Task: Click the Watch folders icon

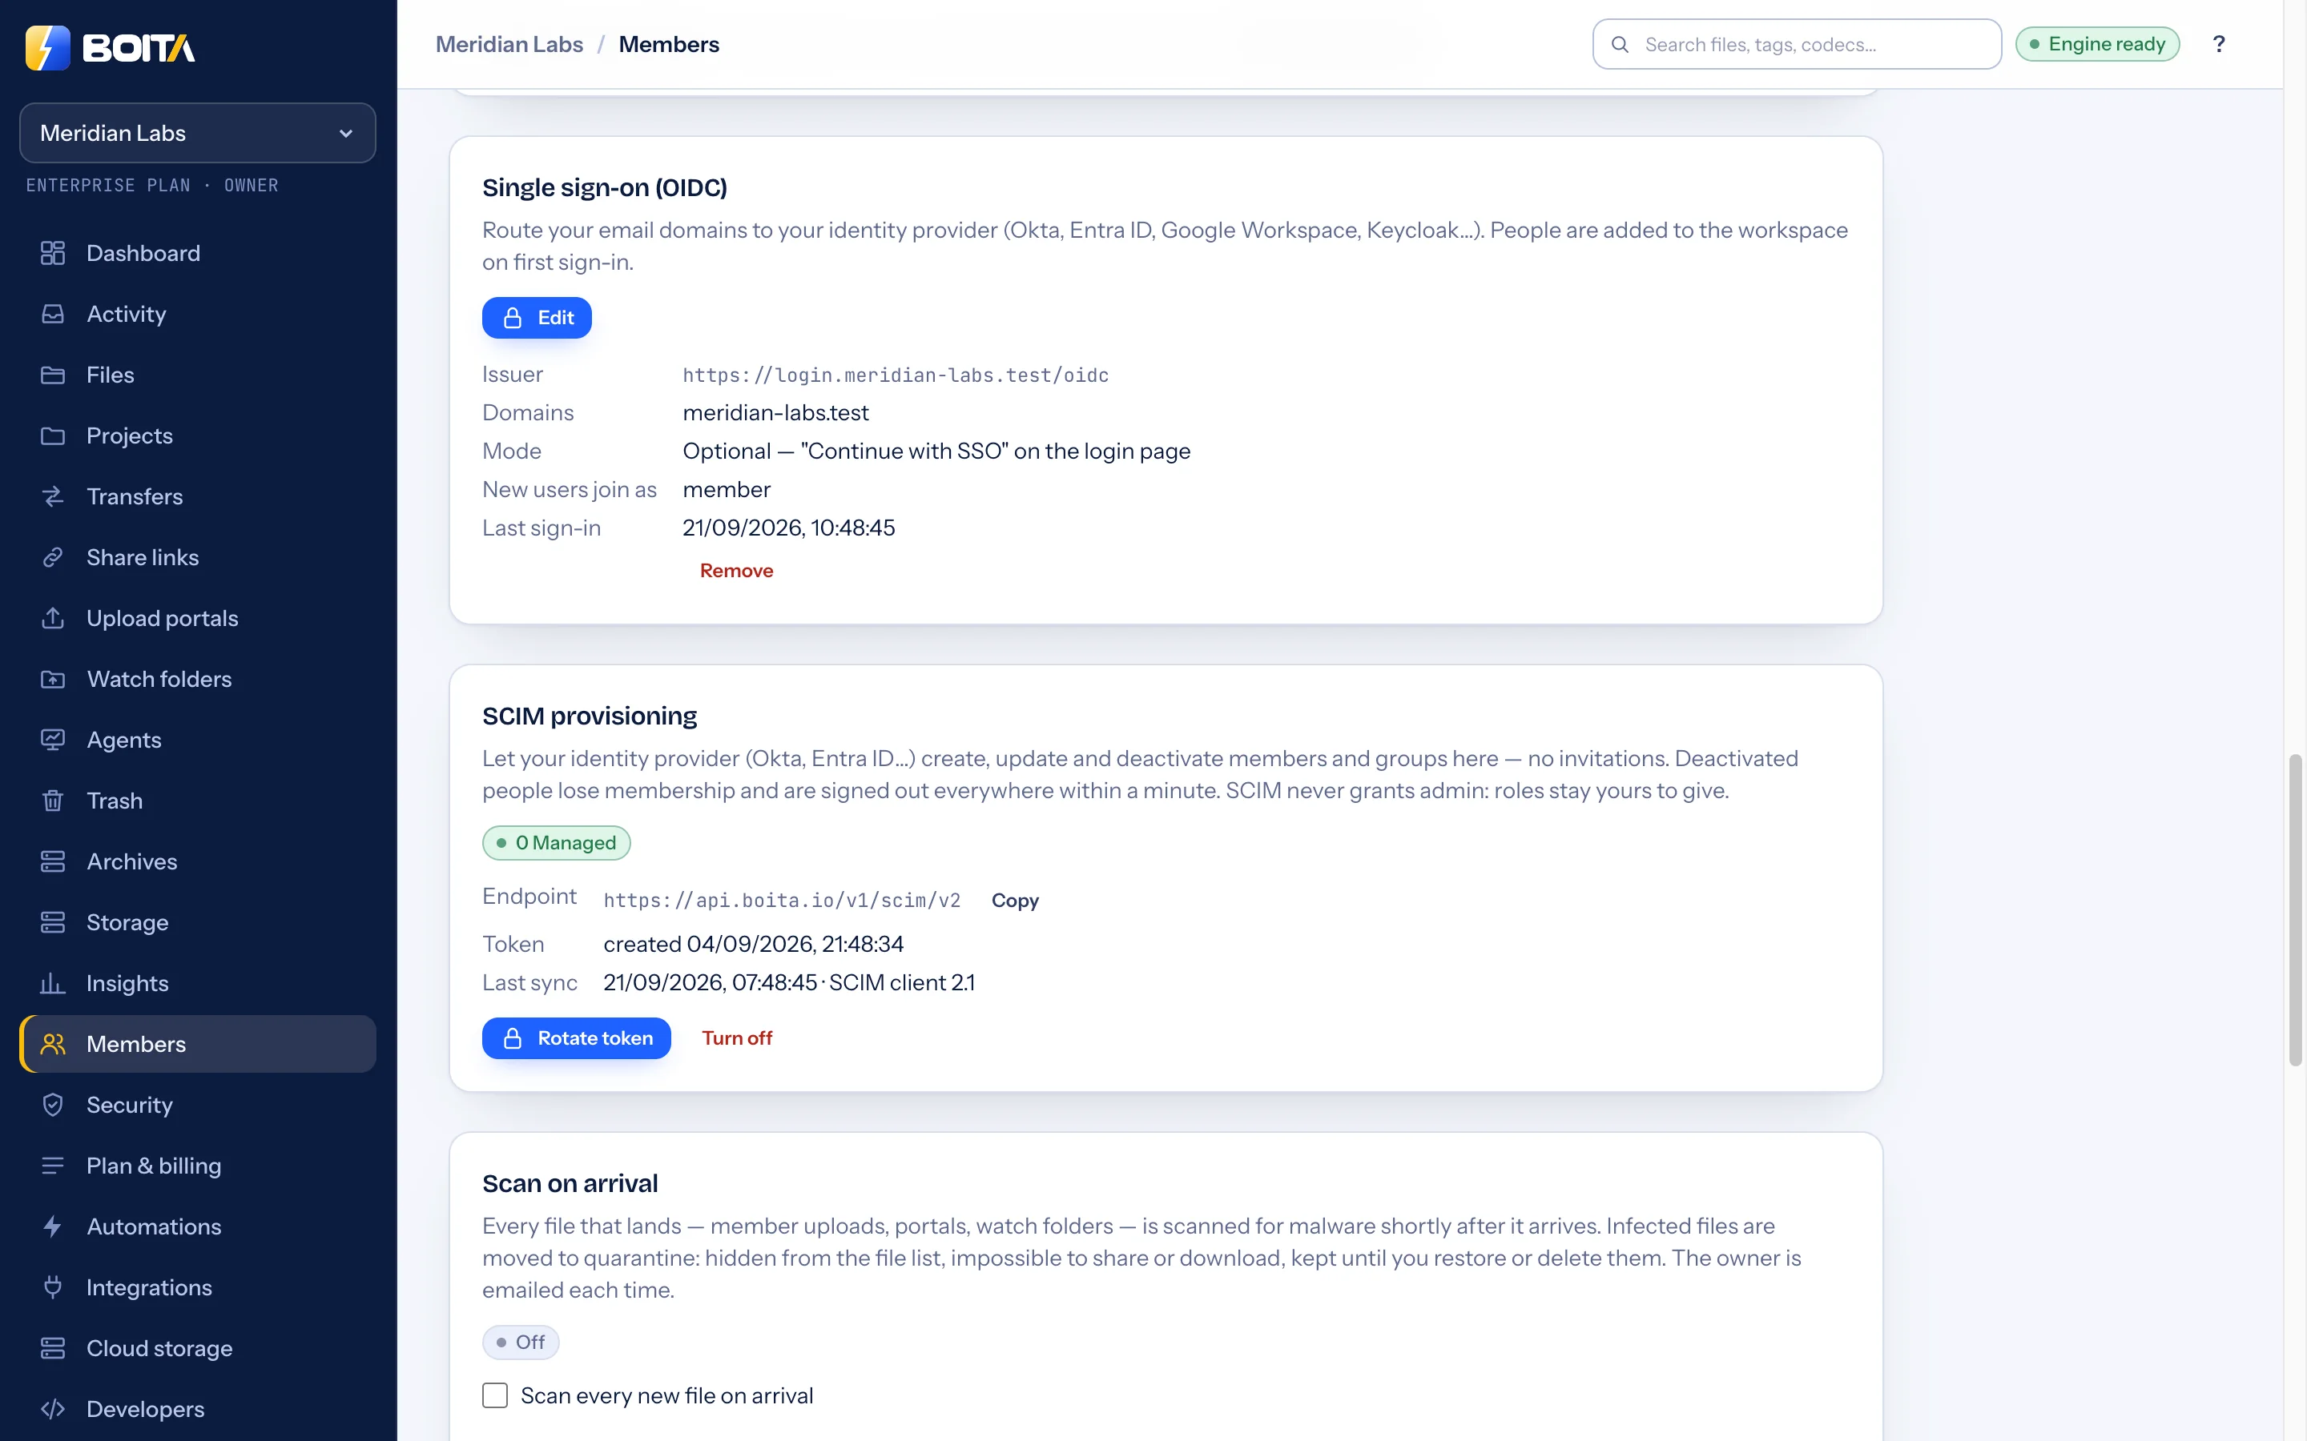Action: [x=52, y=679]
